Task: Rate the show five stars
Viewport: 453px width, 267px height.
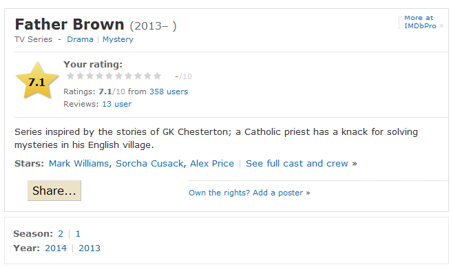Action: tap(109, 76)
